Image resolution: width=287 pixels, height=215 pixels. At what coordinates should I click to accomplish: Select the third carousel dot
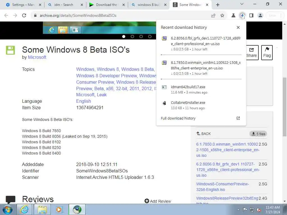[x=141, y=37]
